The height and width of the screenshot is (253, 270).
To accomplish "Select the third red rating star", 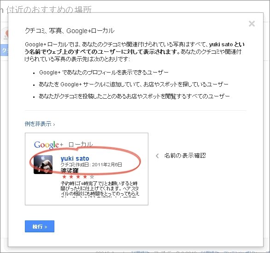I will click(x=78, y=176).
